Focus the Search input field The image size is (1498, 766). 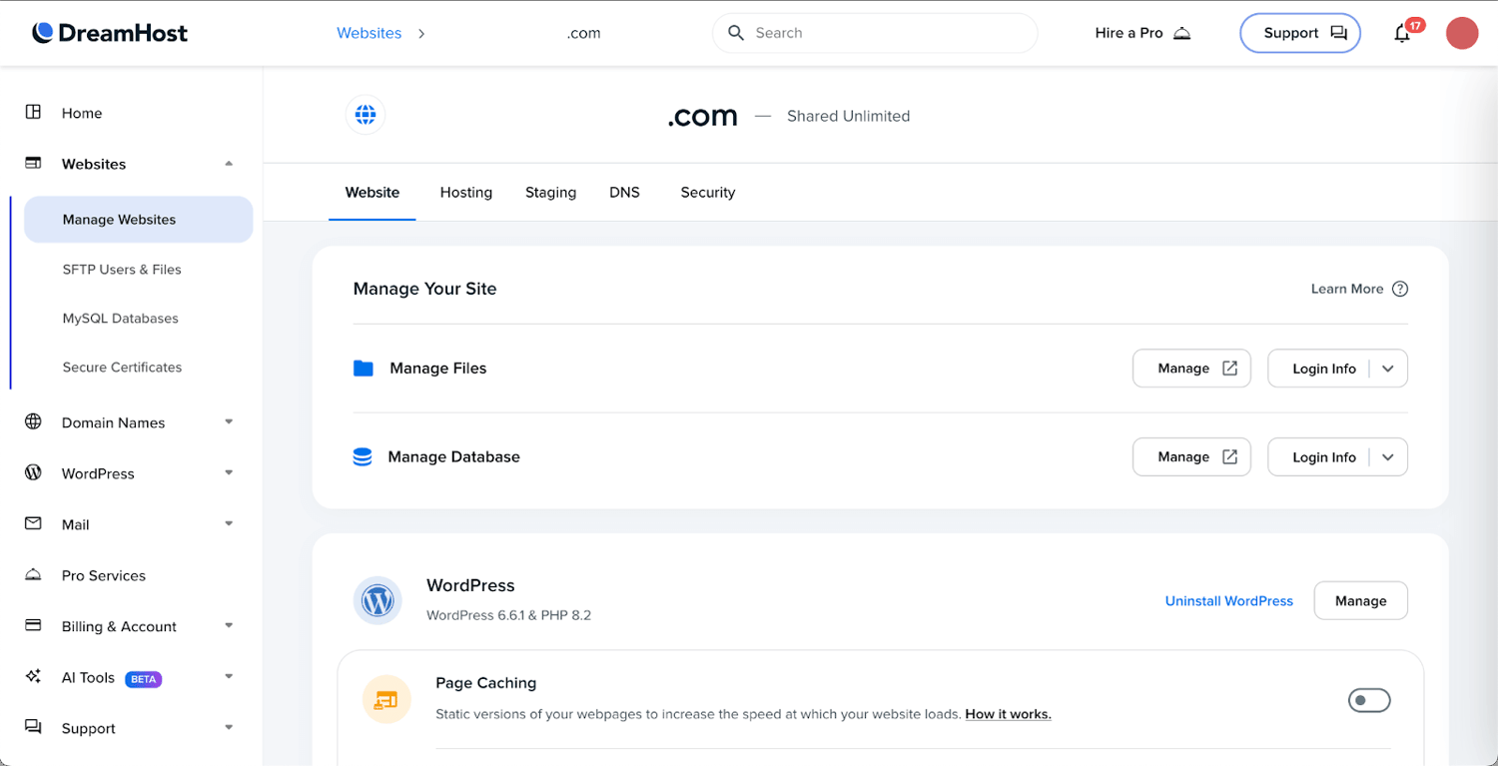[875, 33]
